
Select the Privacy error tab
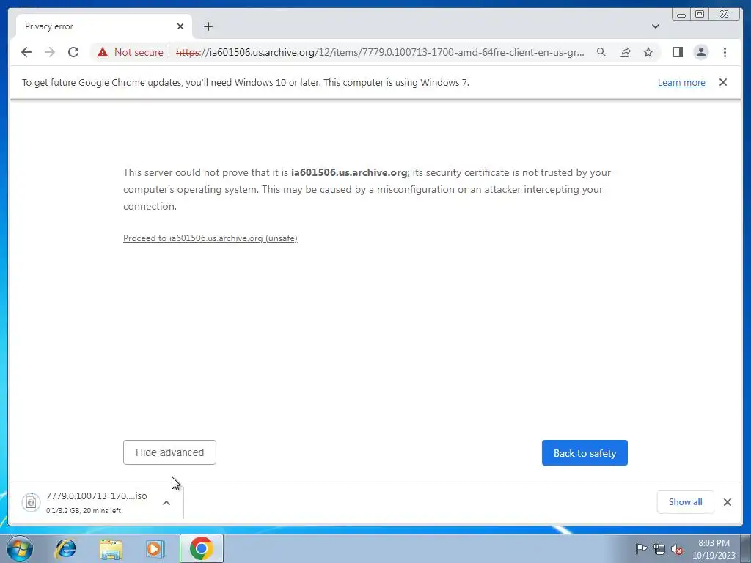coord(104,26)
